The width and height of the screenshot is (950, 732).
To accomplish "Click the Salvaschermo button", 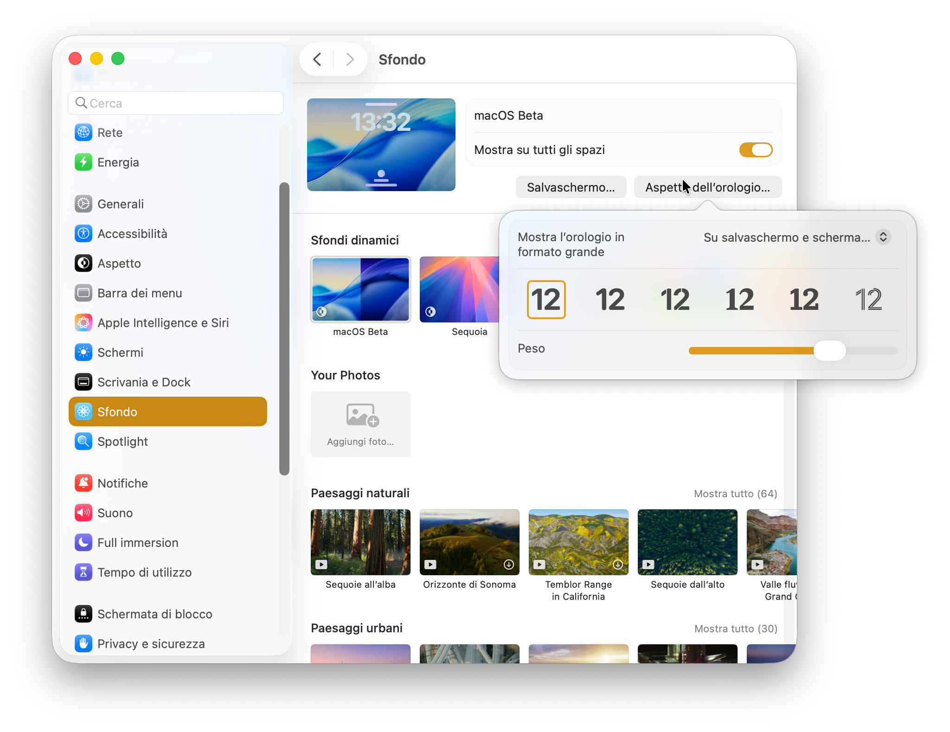I will pyautogui.click(x=571, y=187).
